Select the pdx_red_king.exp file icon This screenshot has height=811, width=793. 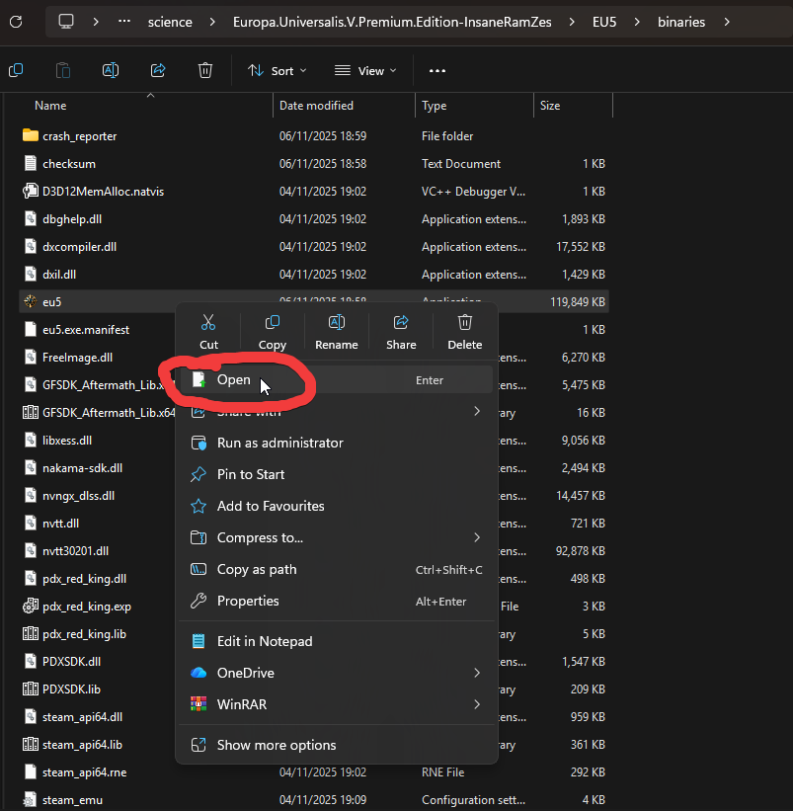(31, 607)
